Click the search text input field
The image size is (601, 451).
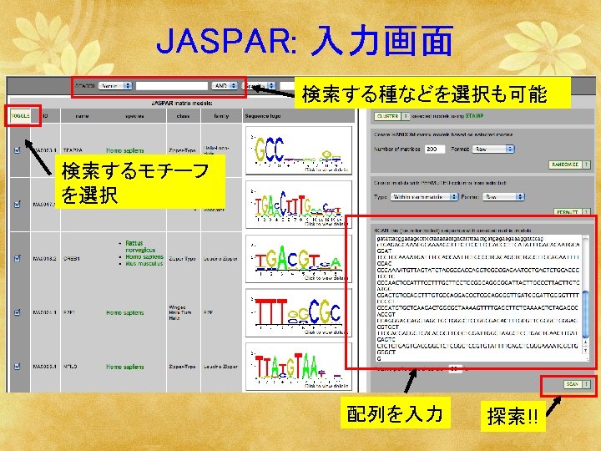pyautogui.click(x=172, y=86)
